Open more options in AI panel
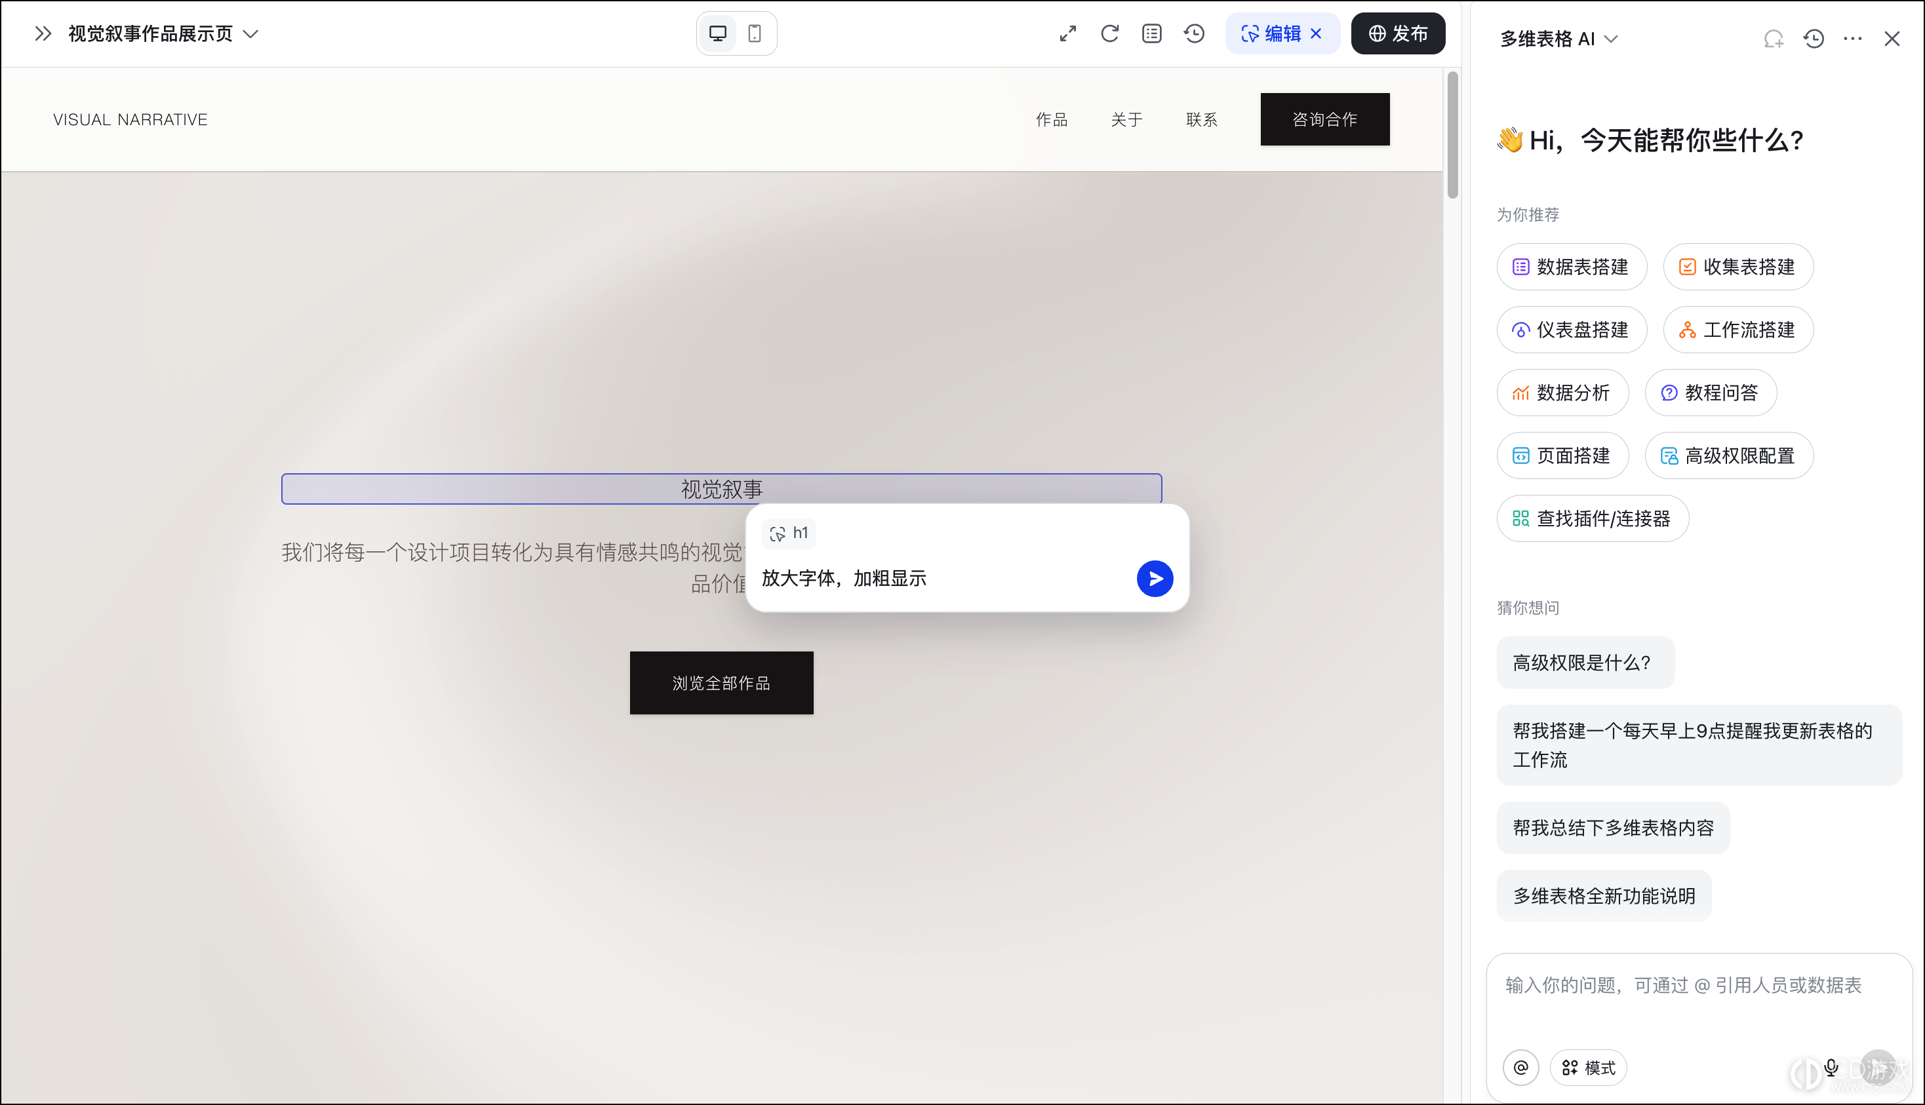Viewport: 1925px width, 1105px height. pyautogui.click(x=1853, y=39)
